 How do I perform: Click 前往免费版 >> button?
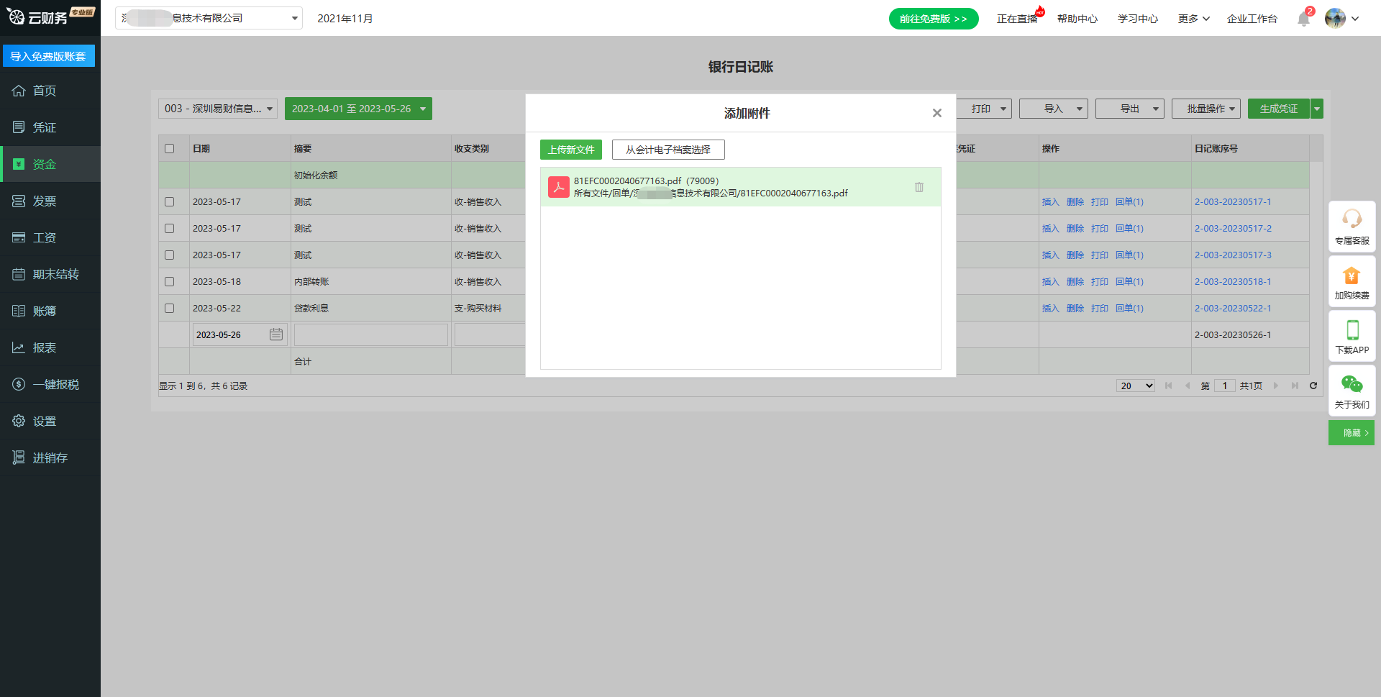click(934, 19)
